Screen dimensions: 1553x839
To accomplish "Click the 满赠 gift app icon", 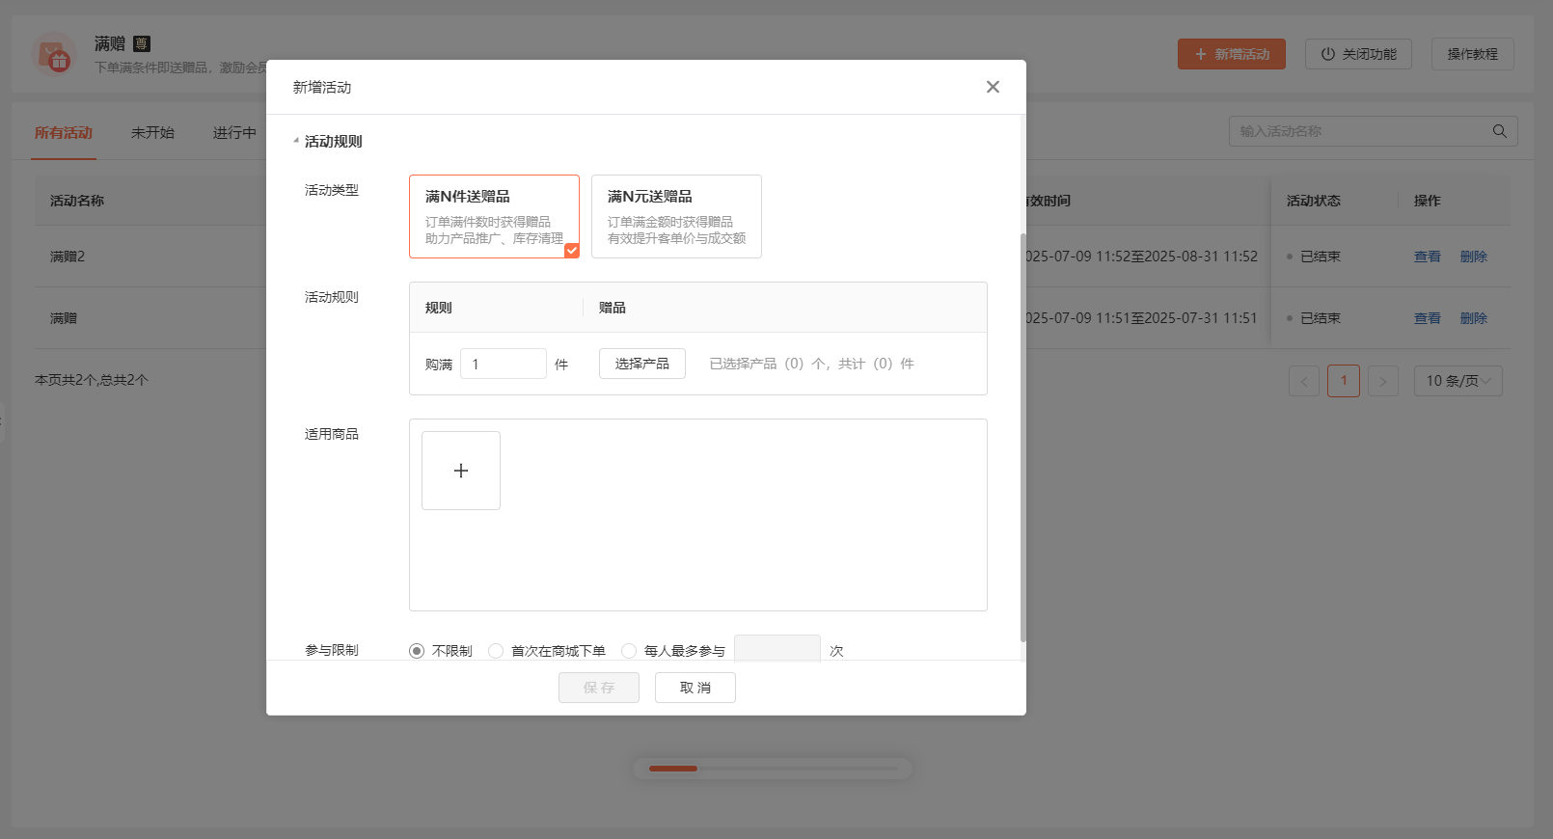I will (55, 56).
